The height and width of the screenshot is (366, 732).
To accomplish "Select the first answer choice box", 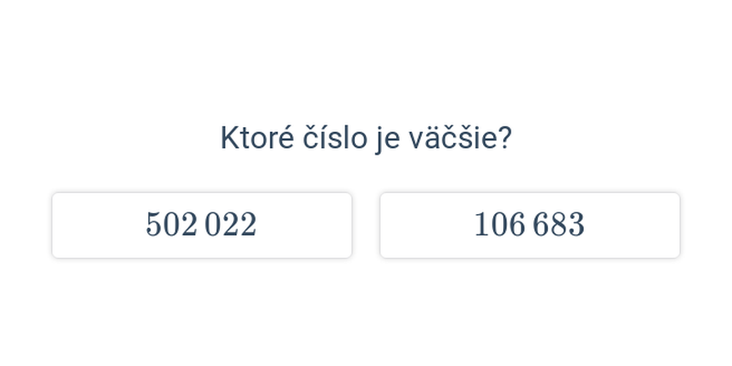I will tap(201, 225).
